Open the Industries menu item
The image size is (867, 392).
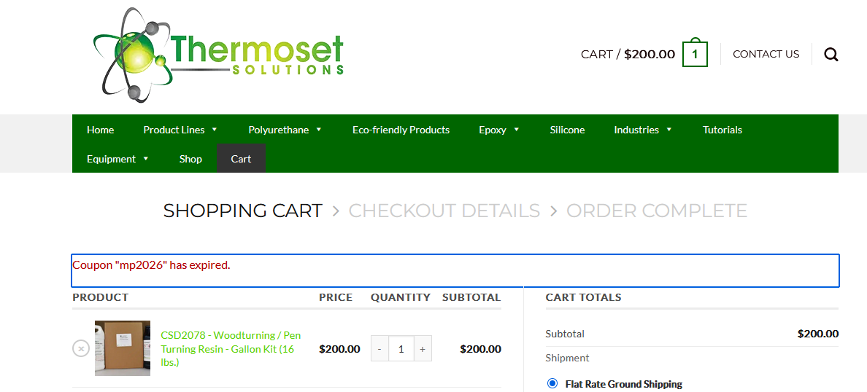636,130
